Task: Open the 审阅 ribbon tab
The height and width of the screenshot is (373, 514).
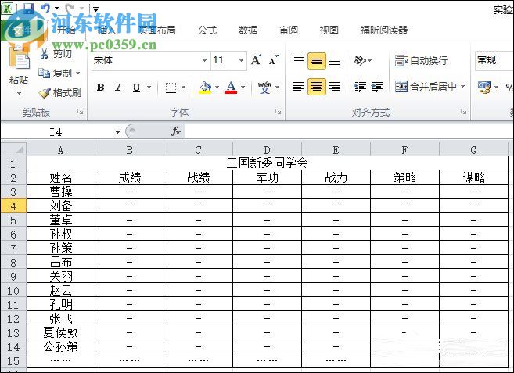Action: pos(289,30)
